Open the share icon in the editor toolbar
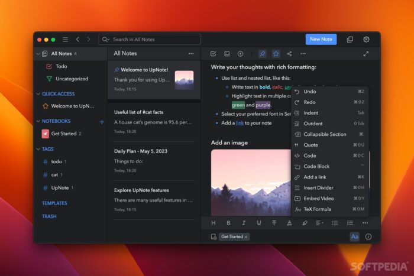This screenshot has width=414, height=276. (x=289, y=54)
